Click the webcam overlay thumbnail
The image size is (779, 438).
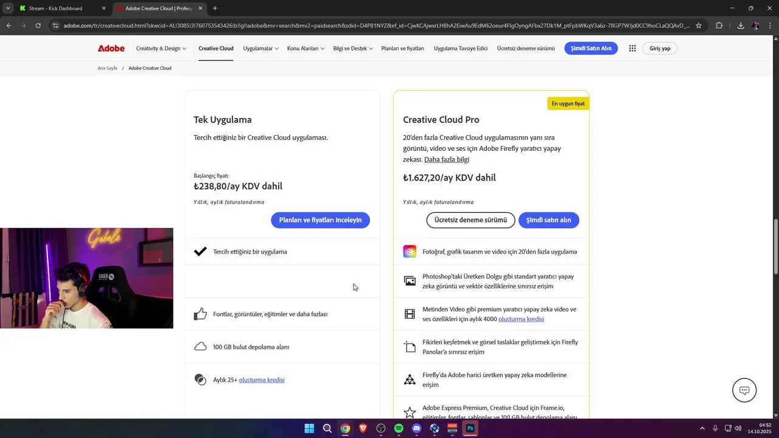(86, 278)
